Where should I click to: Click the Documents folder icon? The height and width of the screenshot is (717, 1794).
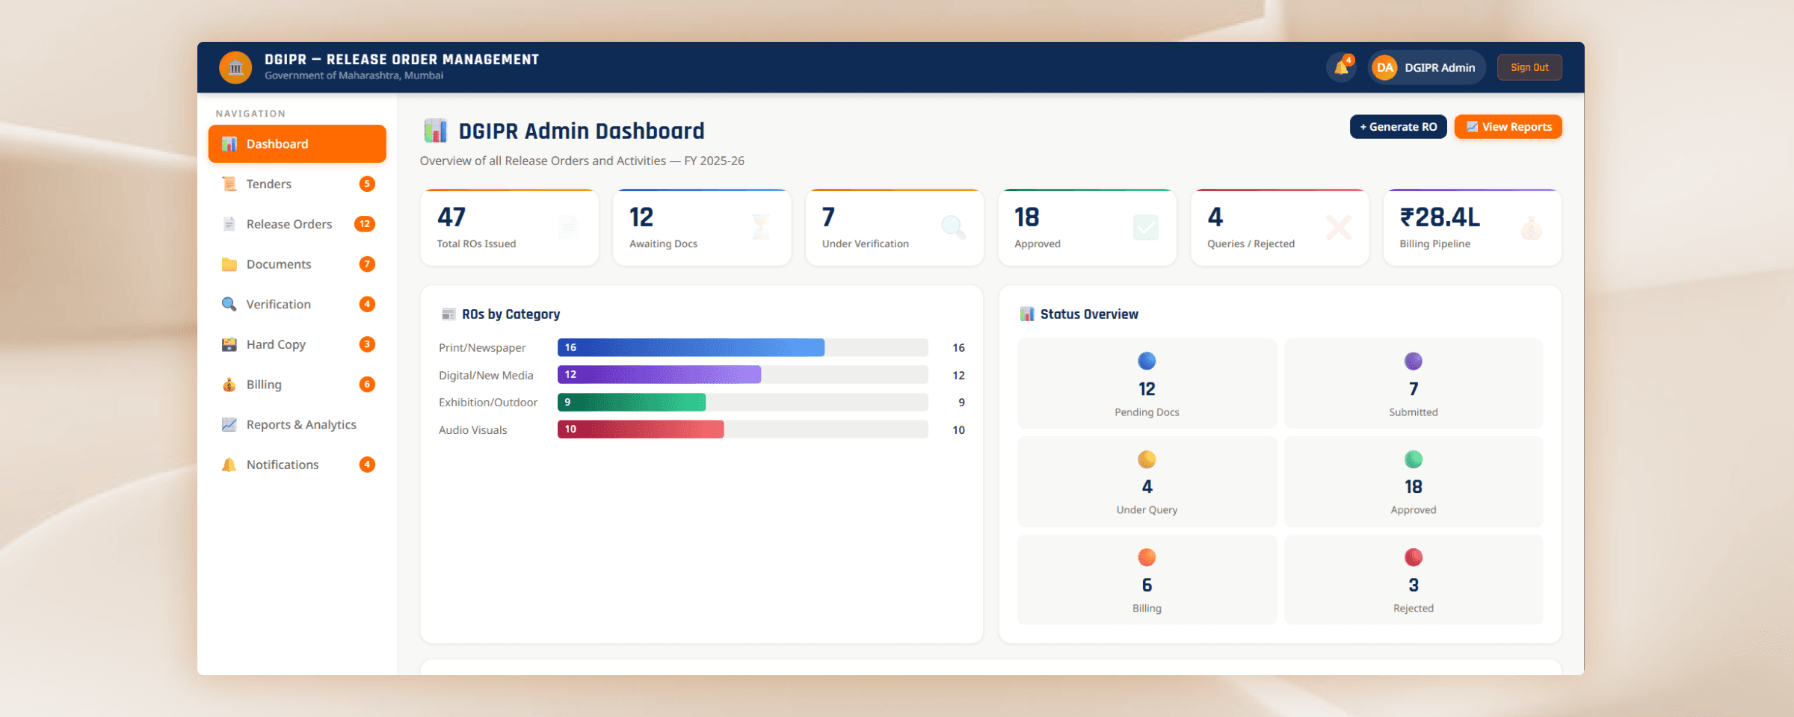229,264
